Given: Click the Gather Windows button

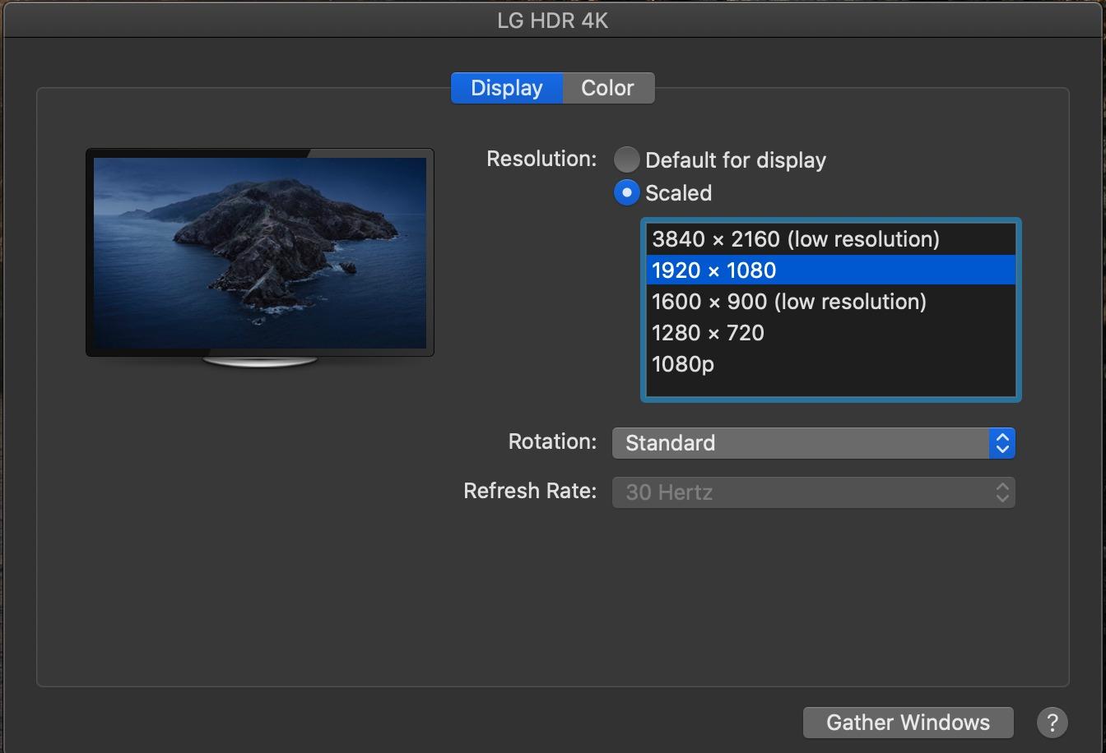Looking at the screenshot, I should click(908, 723).
